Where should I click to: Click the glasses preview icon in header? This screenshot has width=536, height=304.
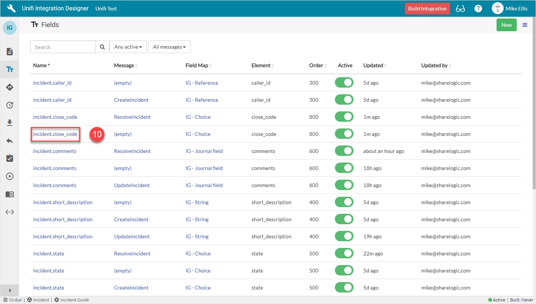tap(460, 9)
